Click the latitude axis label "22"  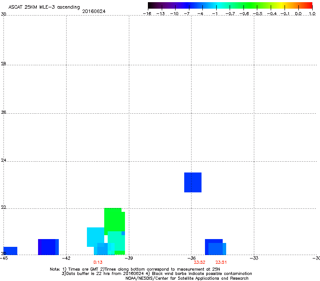[x=3, y=207]
